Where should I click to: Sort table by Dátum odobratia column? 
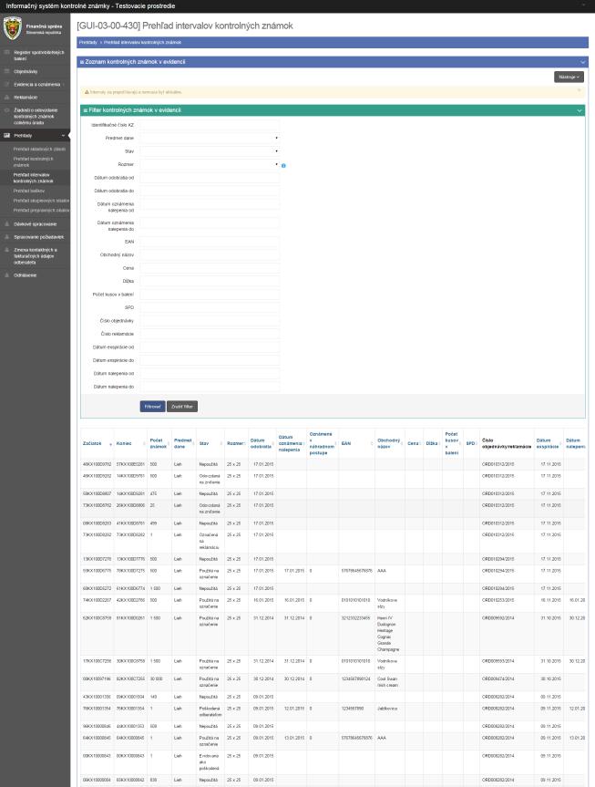pos(261,443)
